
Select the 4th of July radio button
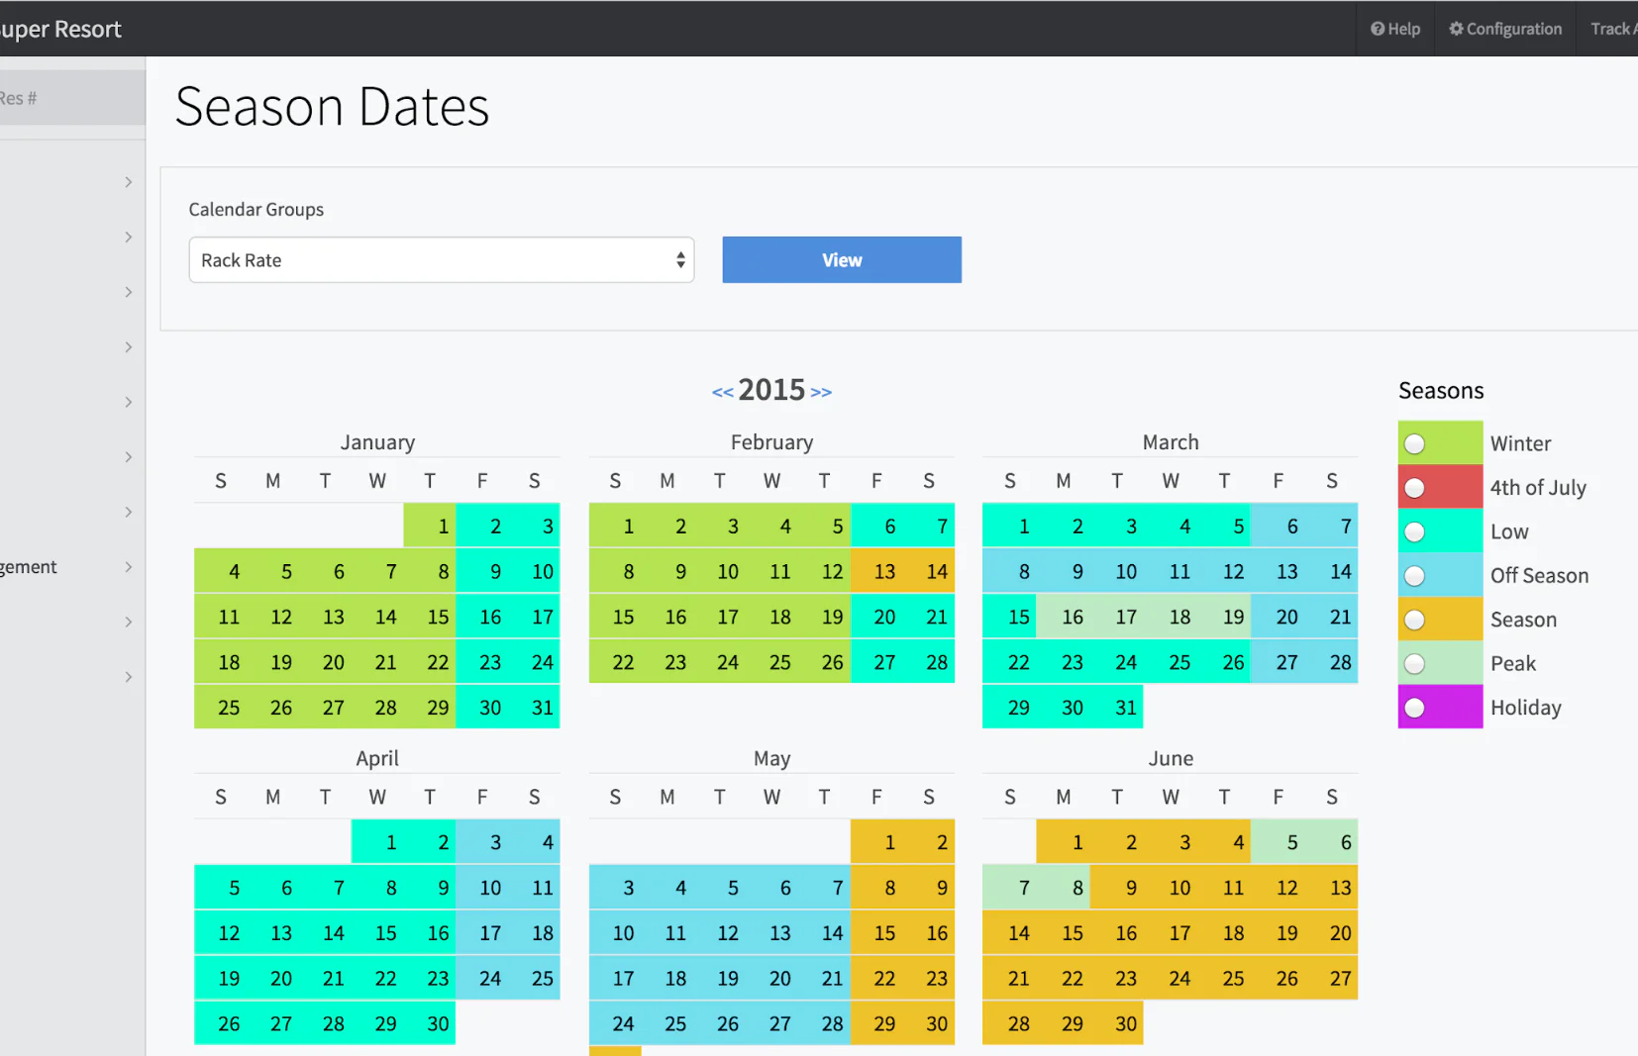[x=1414, y=488]
